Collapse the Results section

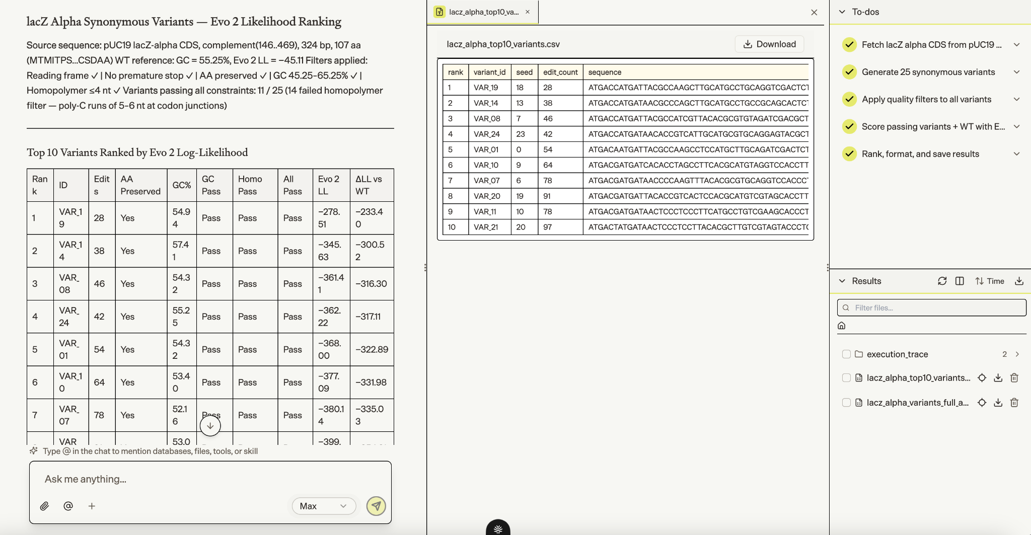tap(842, 281)
